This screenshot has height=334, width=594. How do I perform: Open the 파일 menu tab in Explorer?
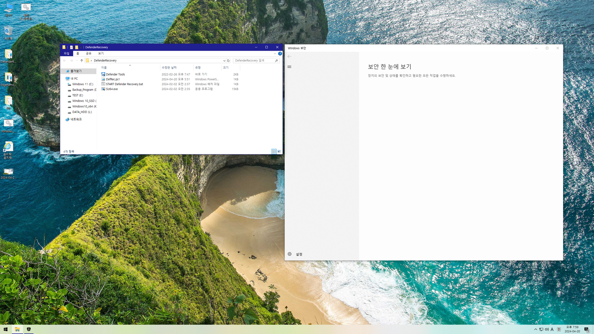click(x=67, y=53)
